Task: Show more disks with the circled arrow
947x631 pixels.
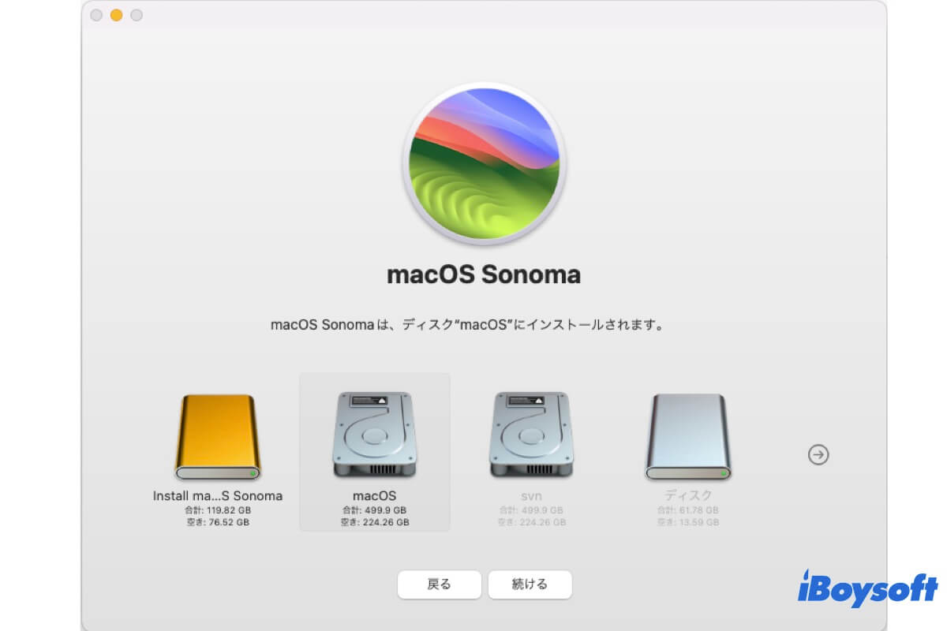Action: tap(819, 454)
